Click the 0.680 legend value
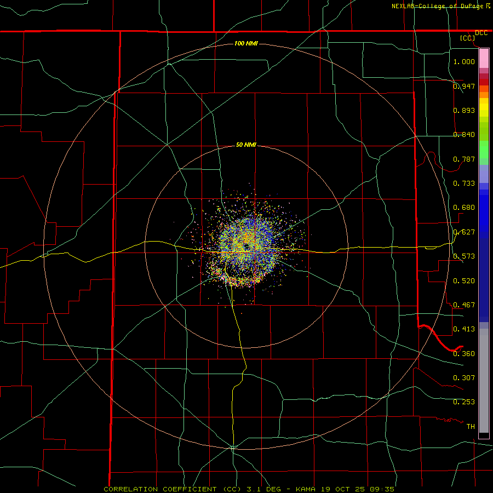493x493 pixels. point(464,208)
